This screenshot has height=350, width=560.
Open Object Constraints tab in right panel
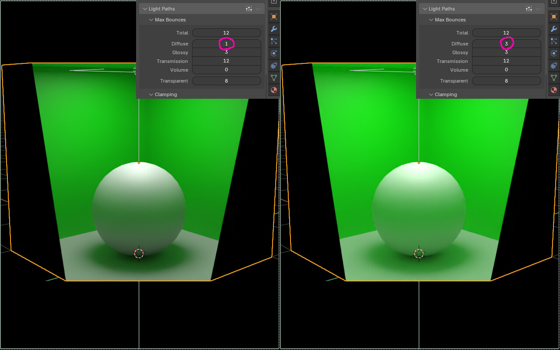[554, 66]
